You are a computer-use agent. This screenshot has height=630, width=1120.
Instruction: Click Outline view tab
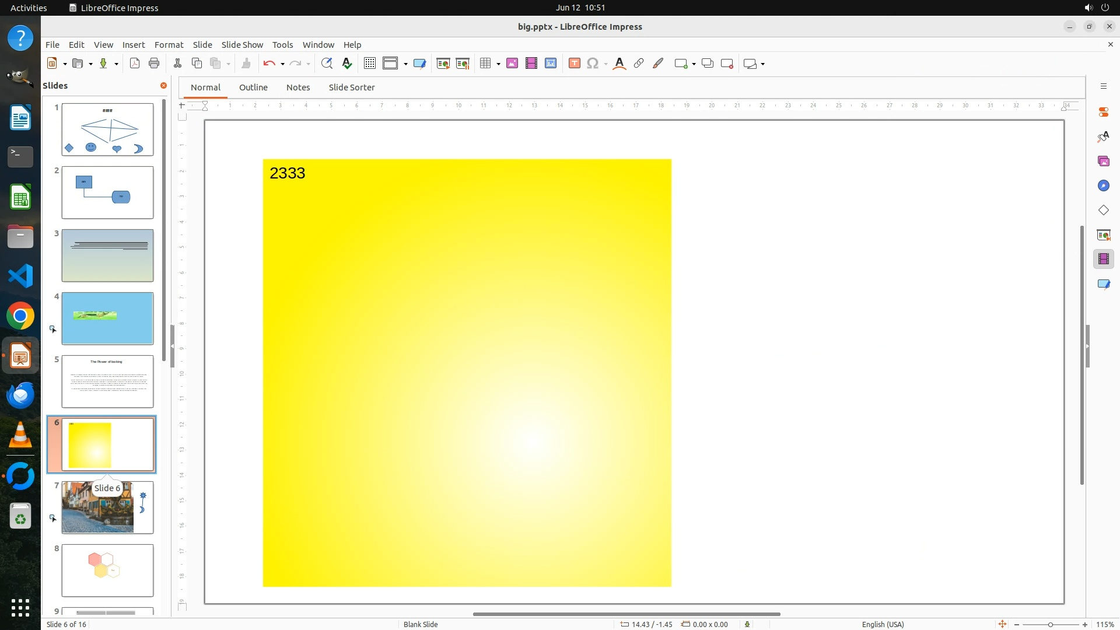point(253,87)
